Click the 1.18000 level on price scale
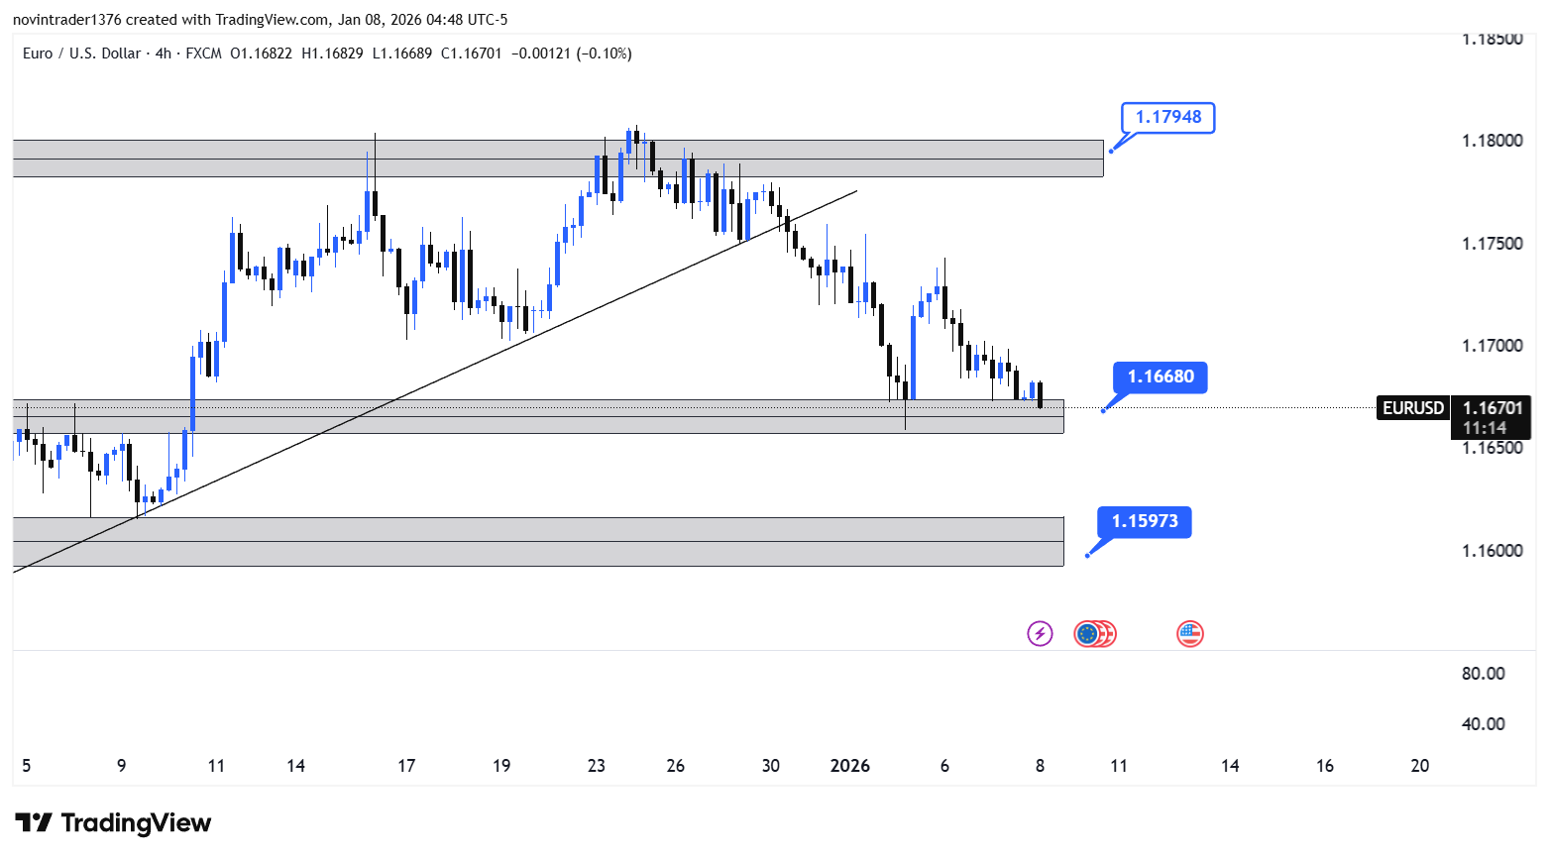The width and height of the screenshot is (1549, 860). (1492, 141)
